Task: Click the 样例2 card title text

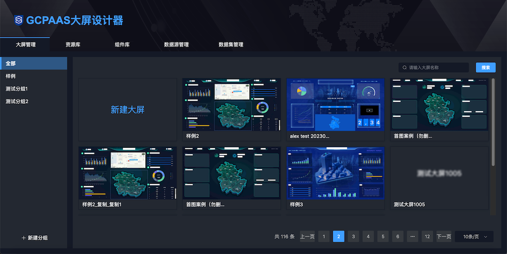Action: point(193,136)
